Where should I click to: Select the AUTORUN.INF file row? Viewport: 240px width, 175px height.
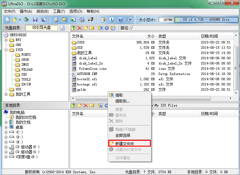(x=151, y=74)
